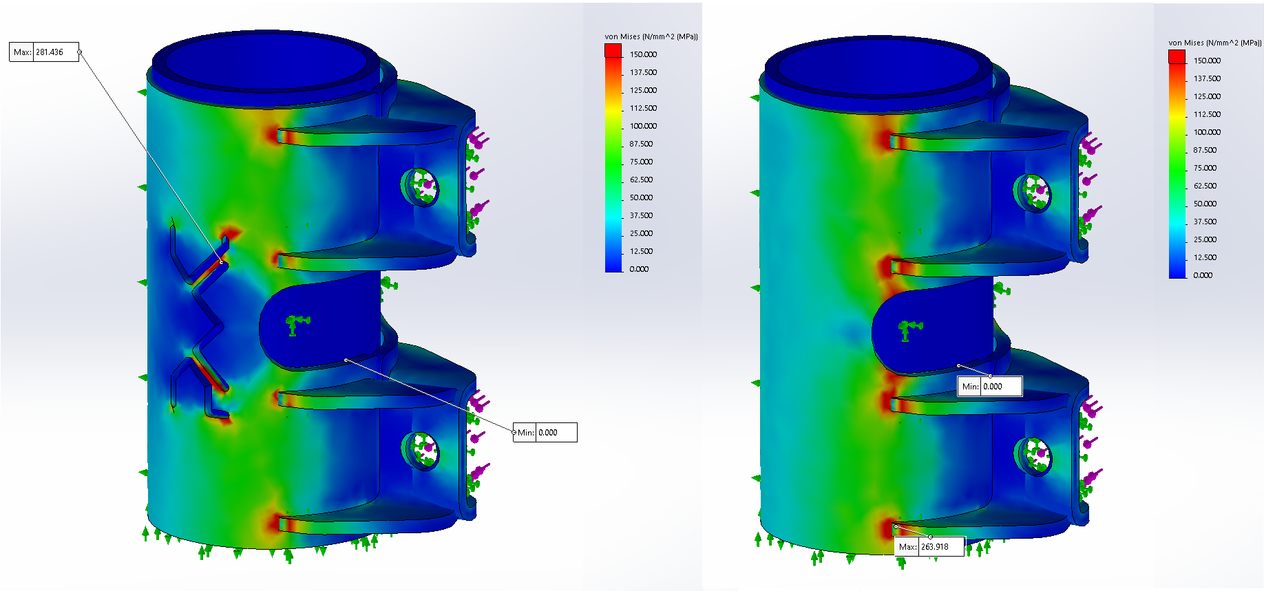Click the left plot's von Mises legend title
Image resolution: width=1264 pixels, height=591 pixels.
click(x=651, y=36)
